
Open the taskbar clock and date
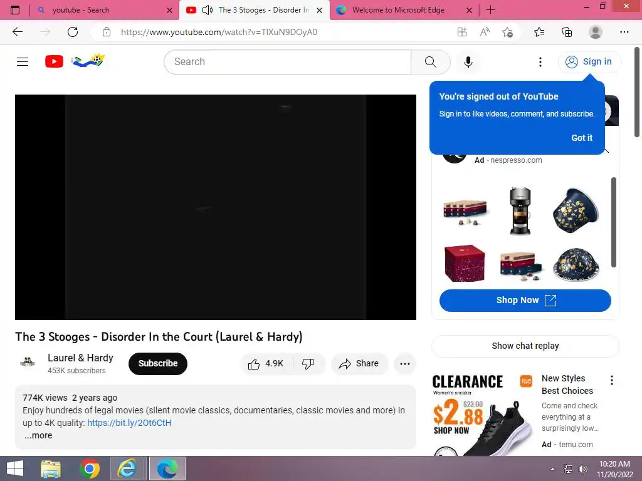pyautogui.click(x=615, y=469)
